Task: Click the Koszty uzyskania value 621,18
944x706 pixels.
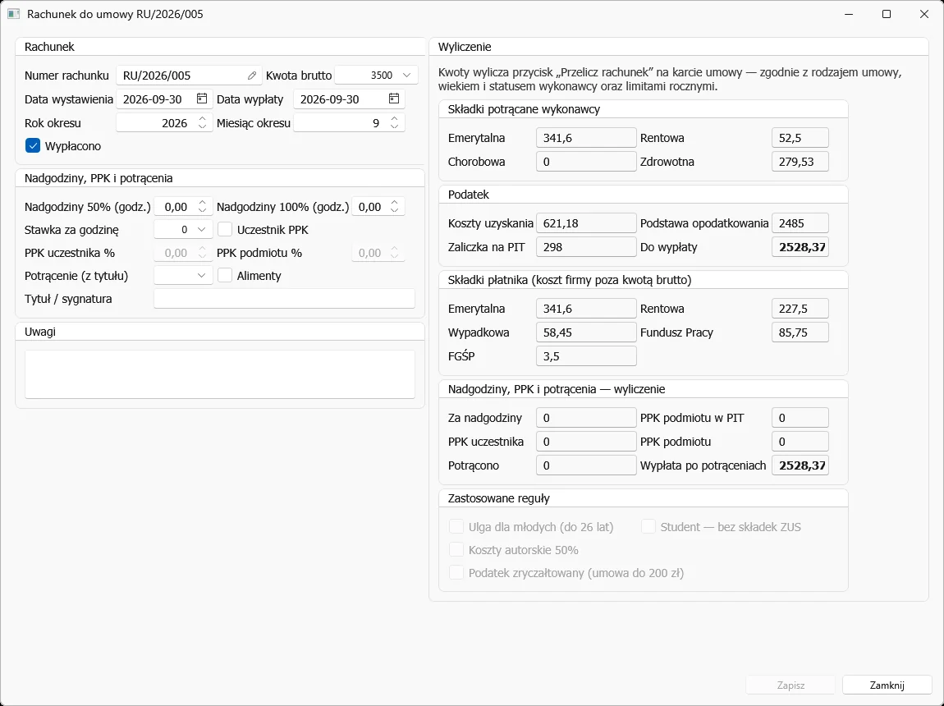Action: pos(586,223)
